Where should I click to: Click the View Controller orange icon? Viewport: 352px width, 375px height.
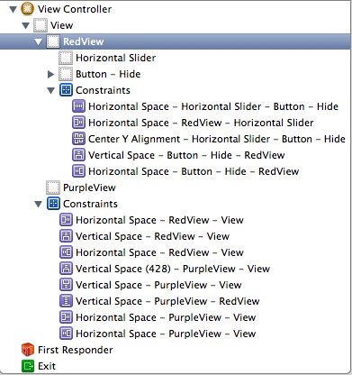[27, 9]
